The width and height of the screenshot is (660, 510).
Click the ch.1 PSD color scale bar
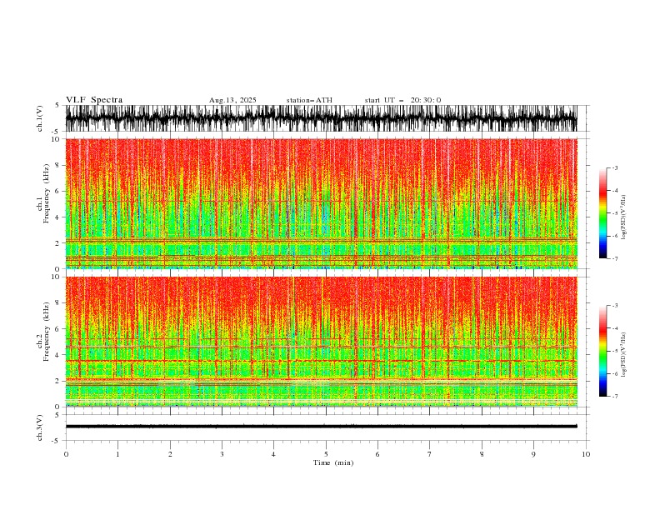(602, 213)
